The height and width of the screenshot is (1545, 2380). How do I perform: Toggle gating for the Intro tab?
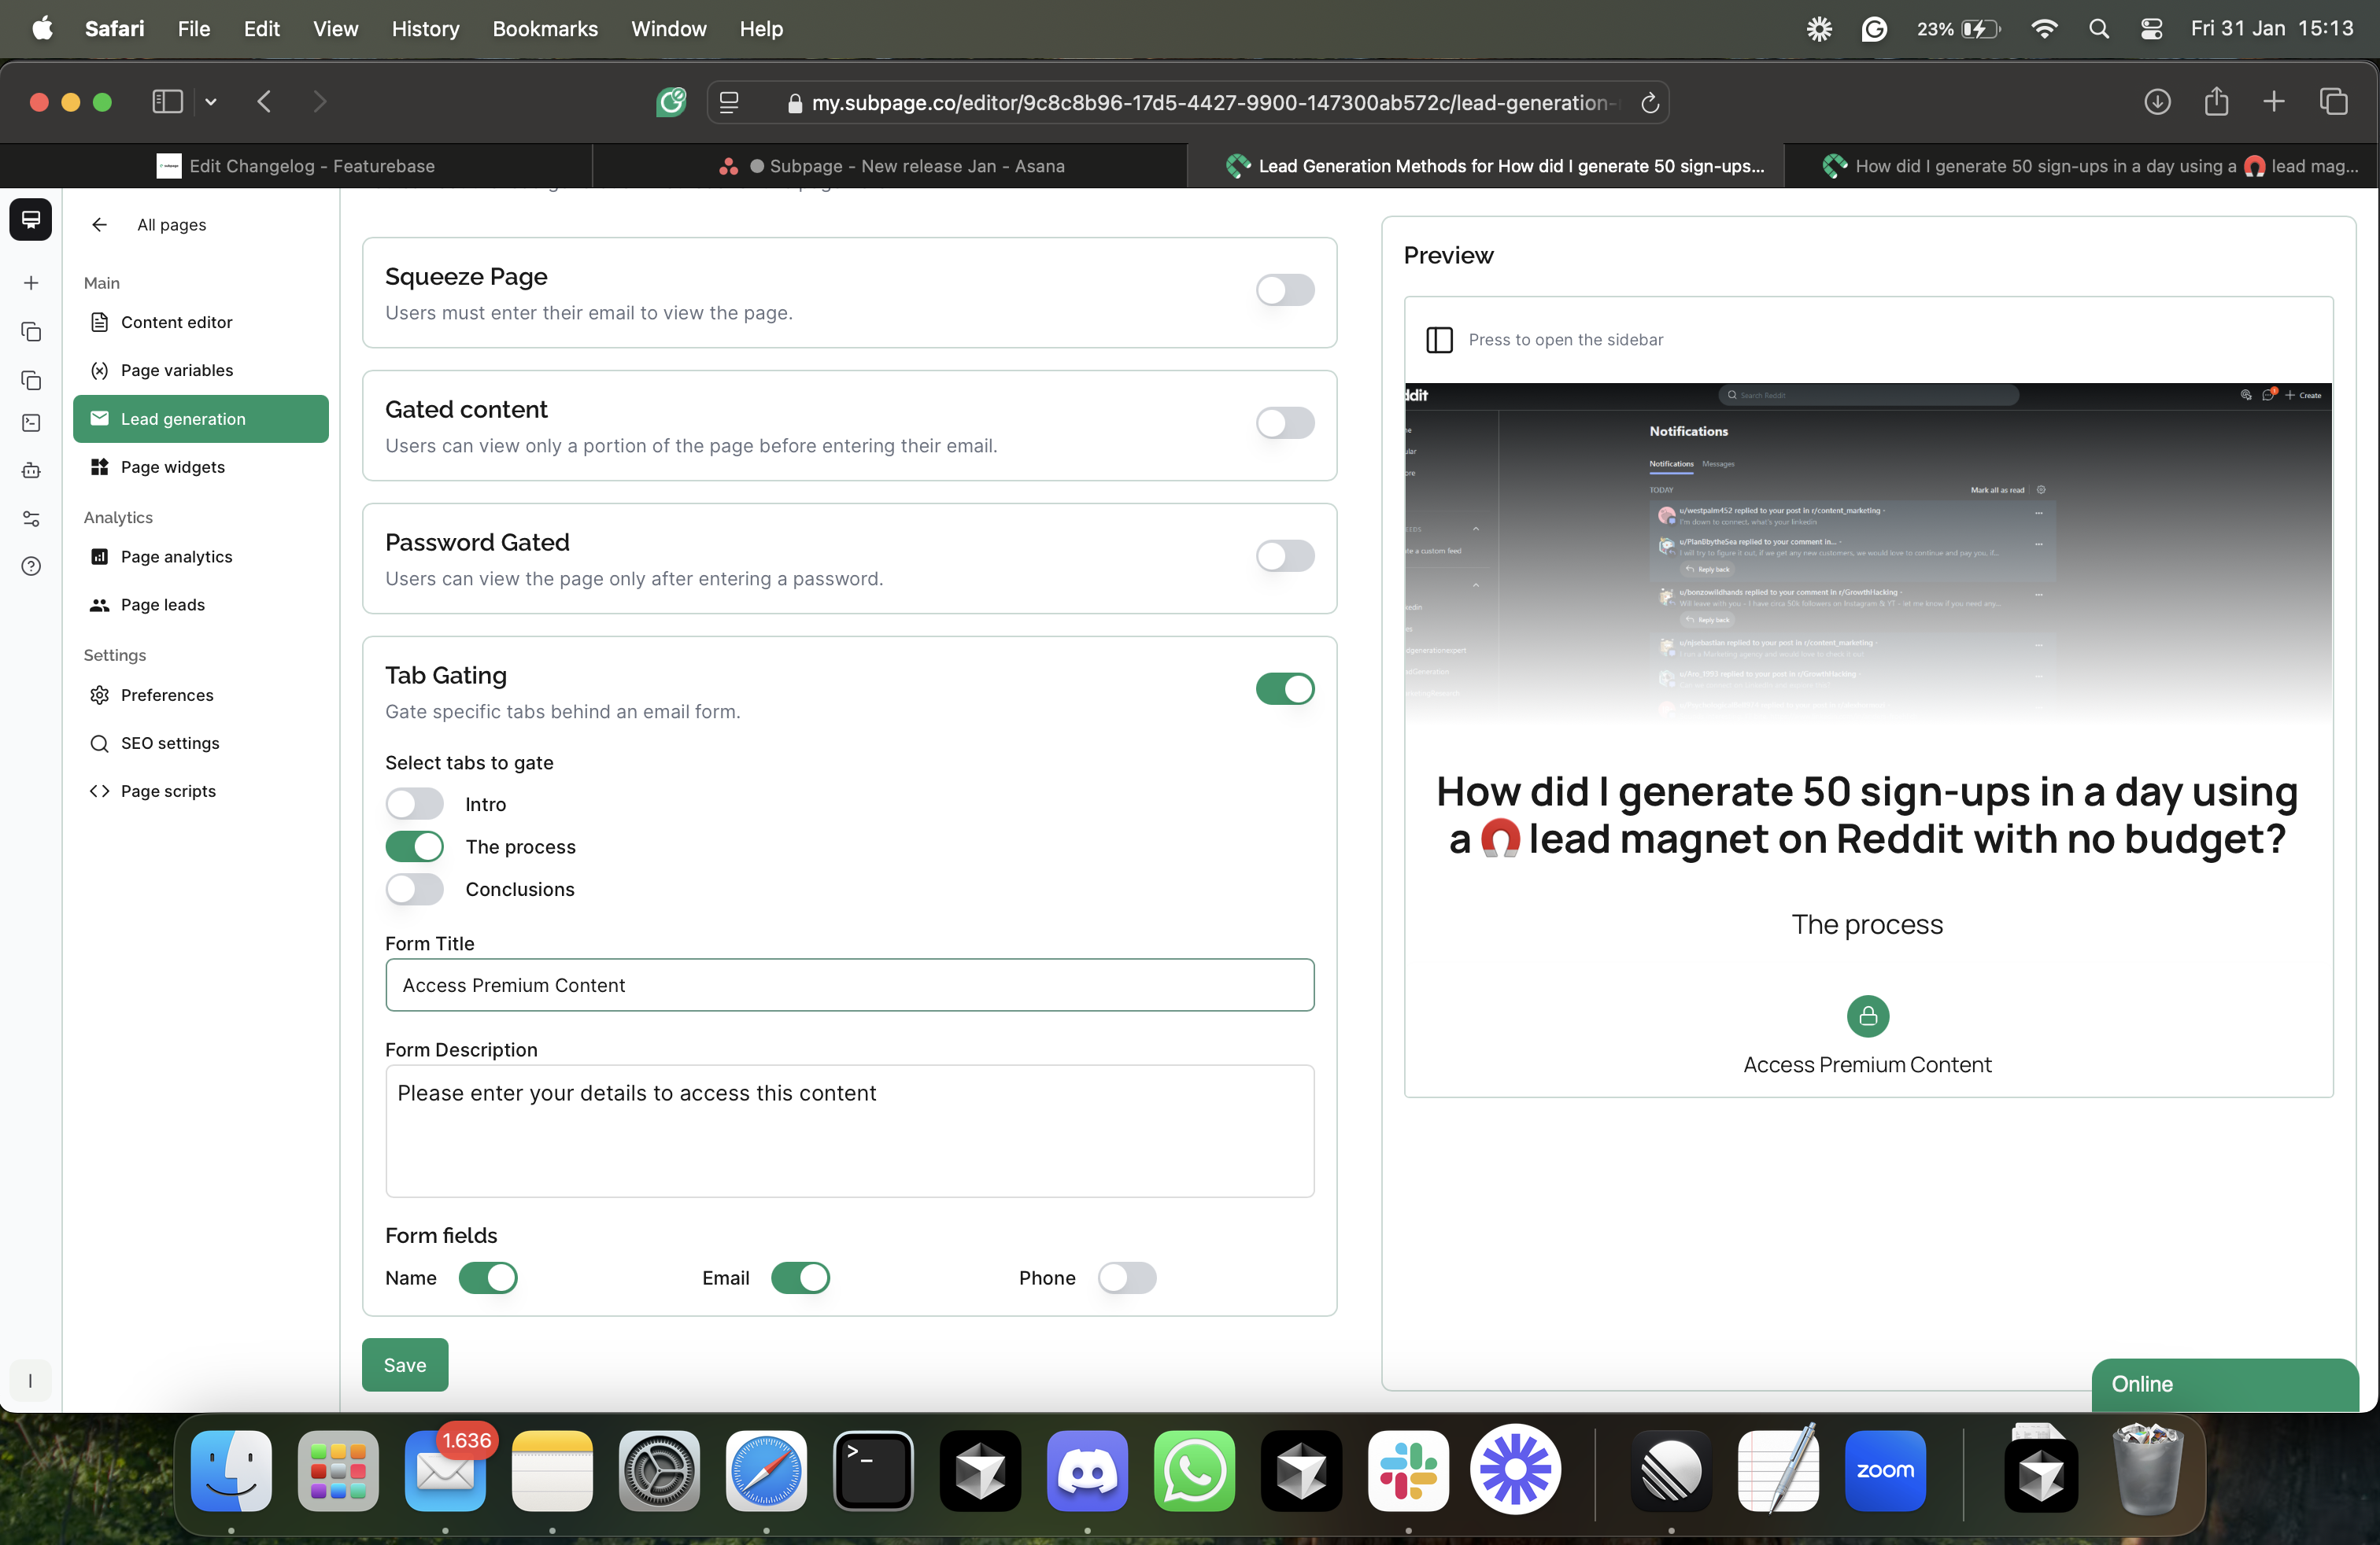point(415,803)
